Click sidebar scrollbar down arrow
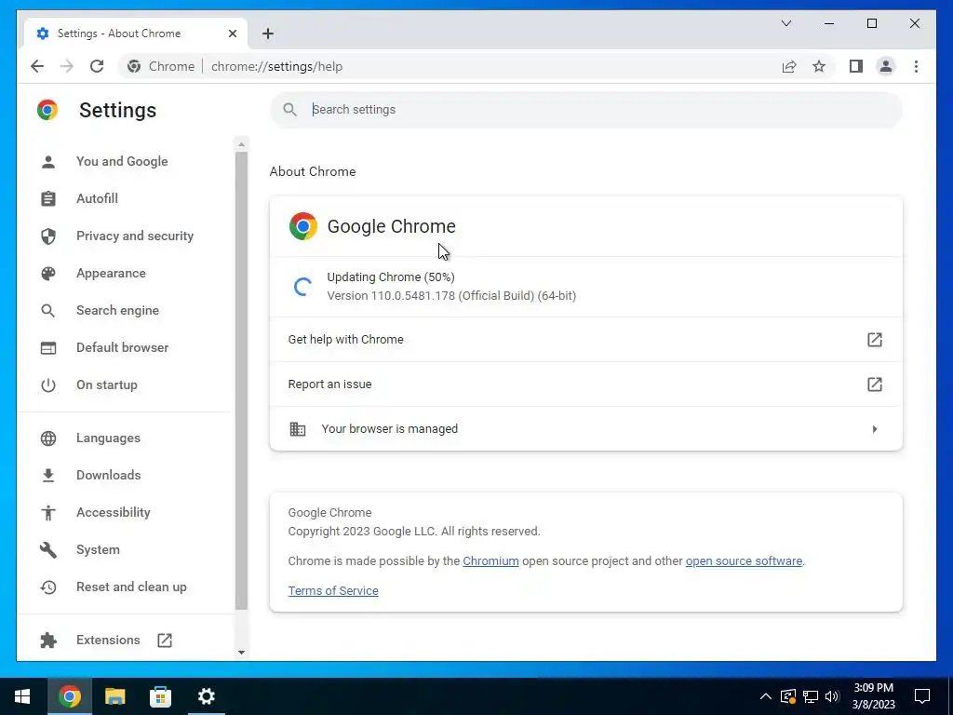Image resolution: width=953 pixels, height=715 pixels. 241,653
